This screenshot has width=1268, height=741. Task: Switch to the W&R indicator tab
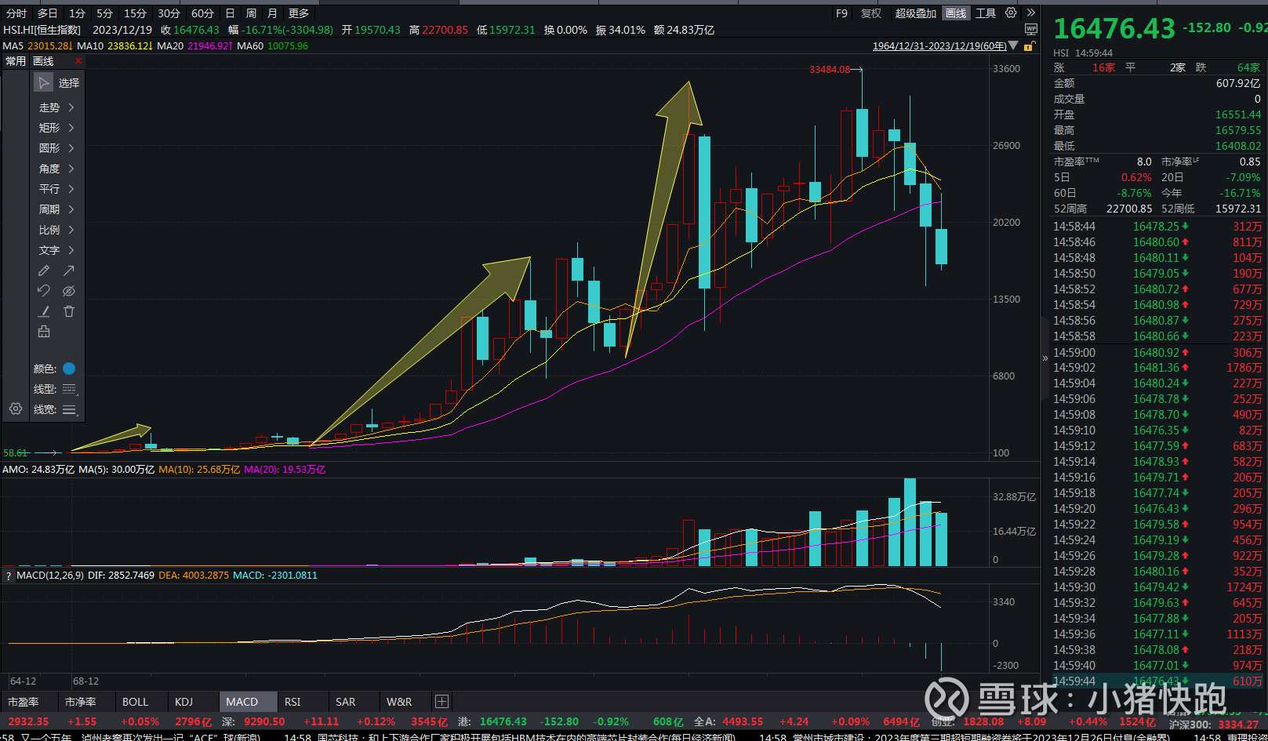pos(399,702)
